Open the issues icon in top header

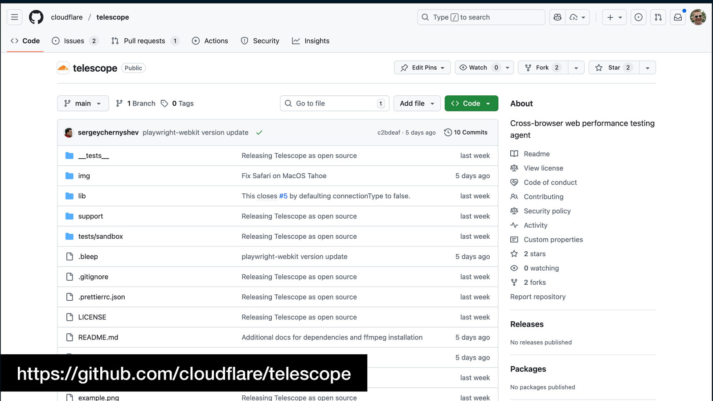tap(639, 17)
